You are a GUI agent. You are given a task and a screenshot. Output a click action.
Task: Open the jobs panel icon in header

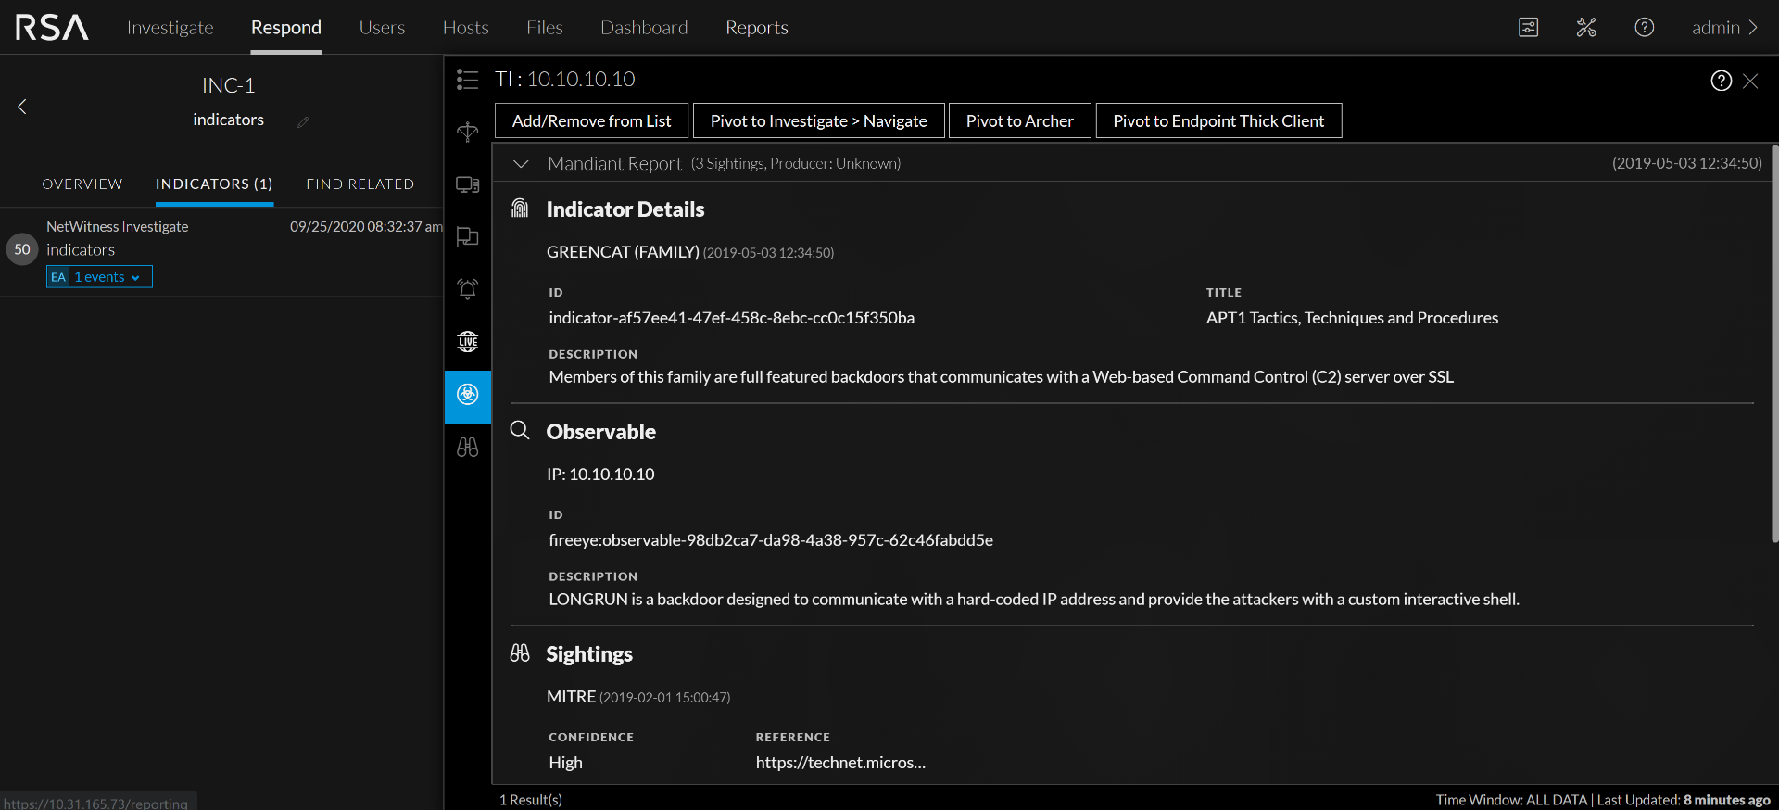tap(1529, 28)
